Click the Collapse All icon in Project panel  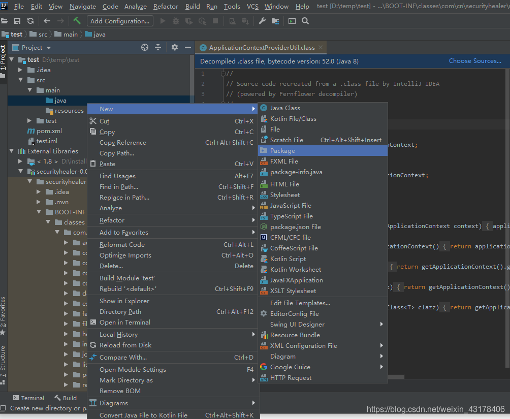point(158,48)
